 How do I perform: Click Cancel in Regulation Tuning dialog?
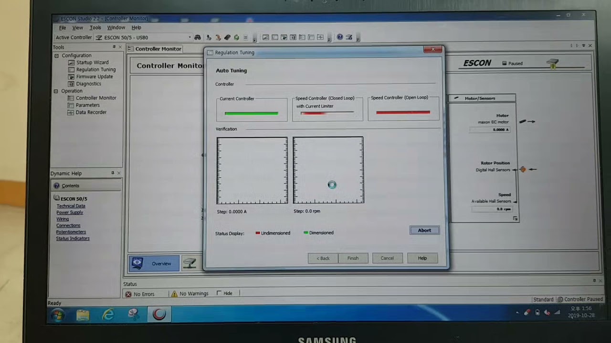coord(387,258)
